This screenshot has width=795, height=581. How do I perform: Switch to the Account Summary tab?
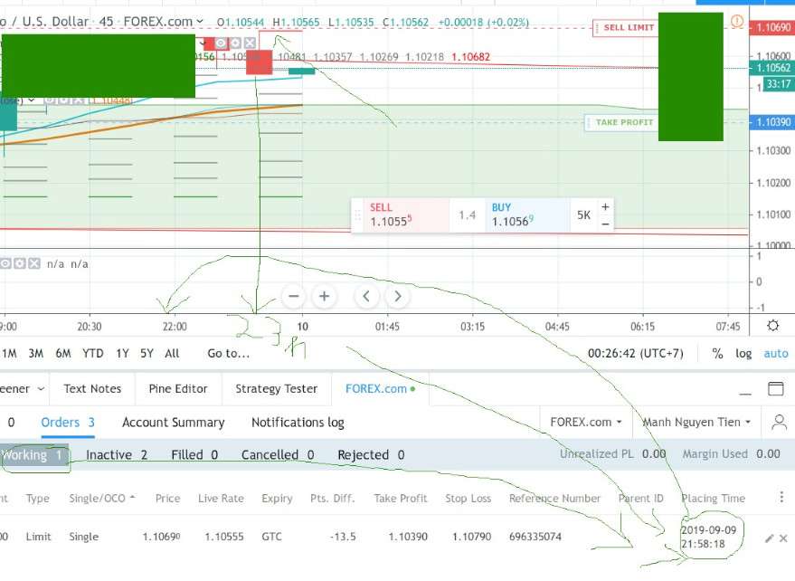[173, 423]
